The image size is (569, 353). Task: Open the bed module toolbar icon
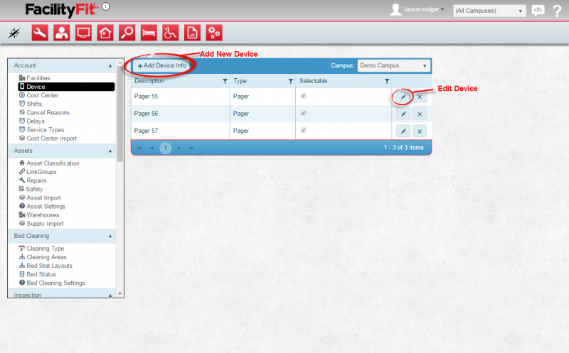(x=149, y=33)
